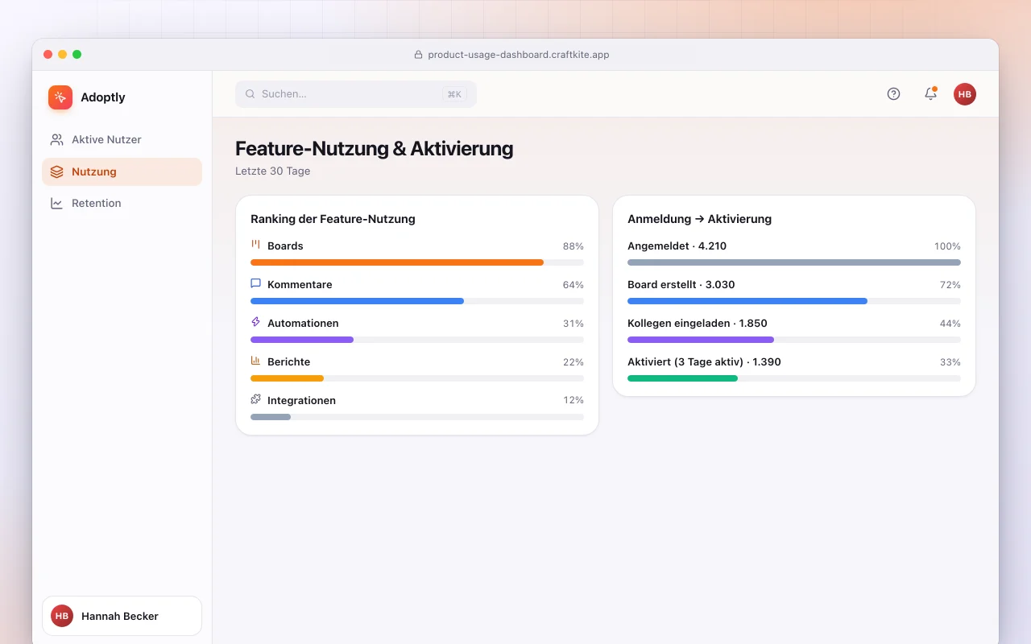
Task: Open Hannah Becker's account card
Action: (x=122, y=616)
